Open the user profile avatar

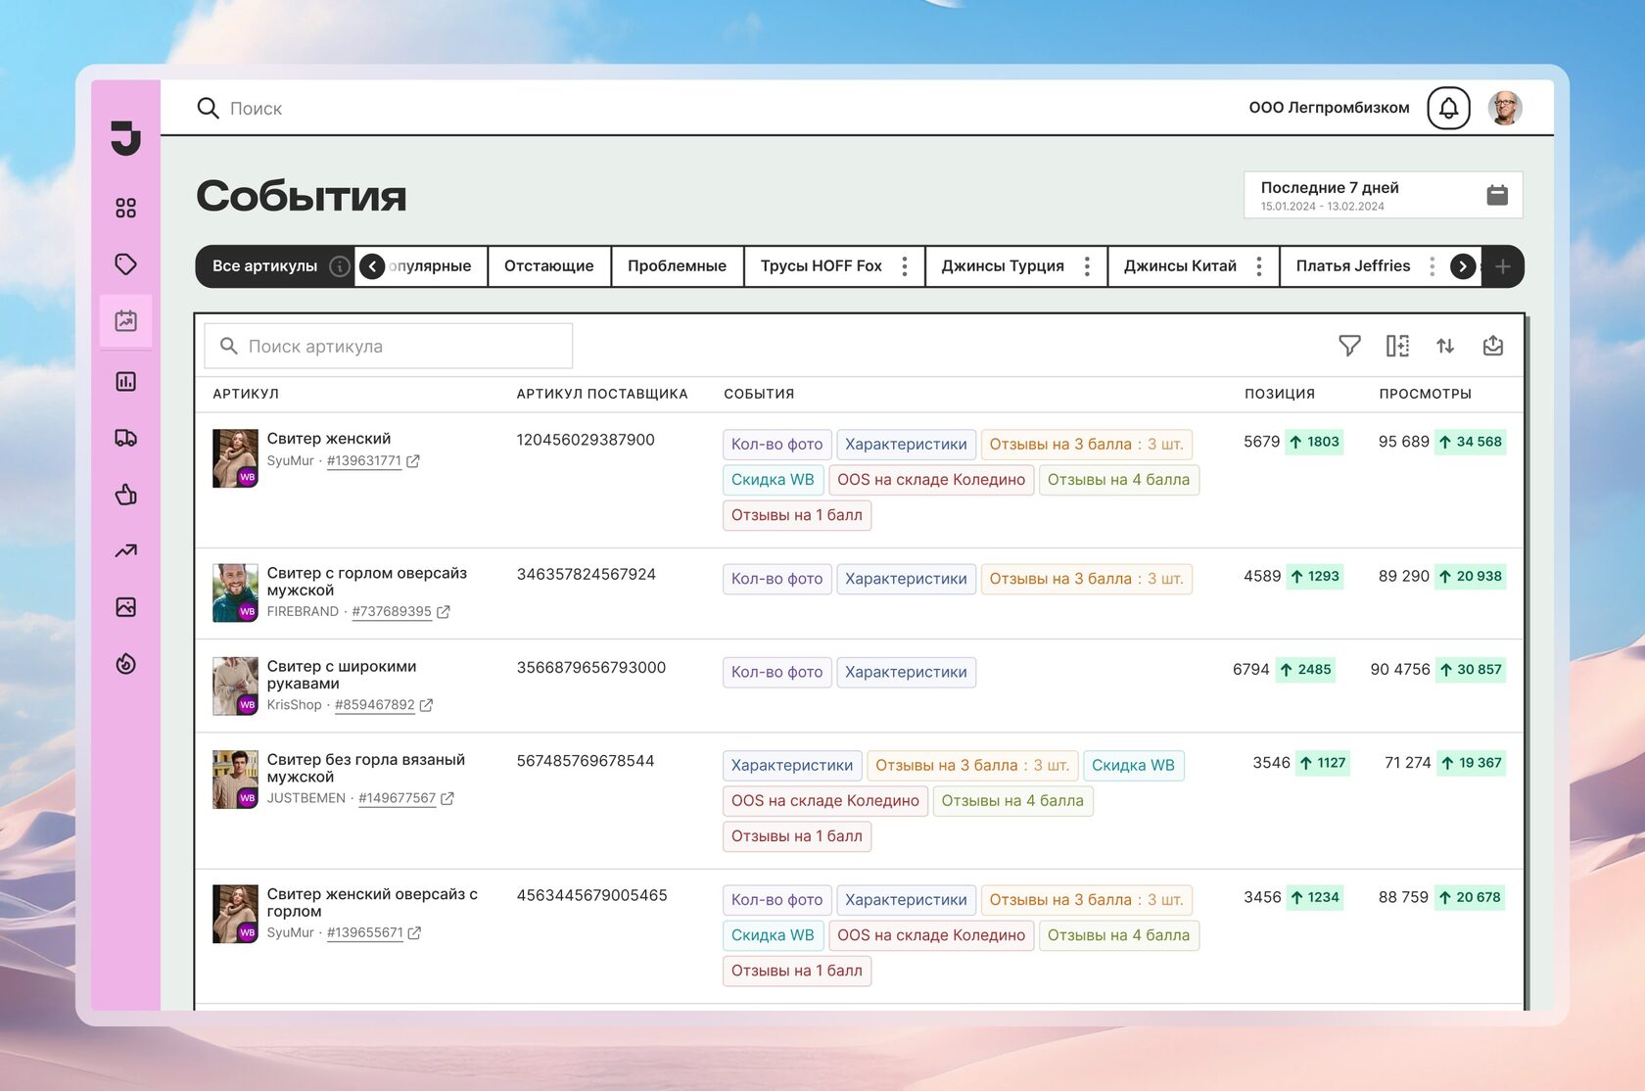(1505, 108)
